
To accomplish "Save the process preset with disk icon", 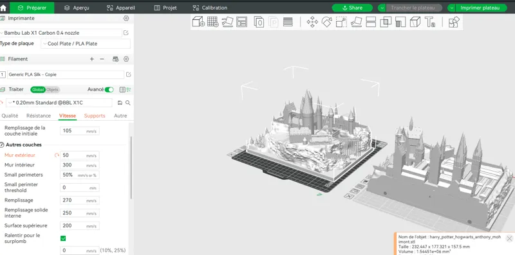I will tap(120, 103).
